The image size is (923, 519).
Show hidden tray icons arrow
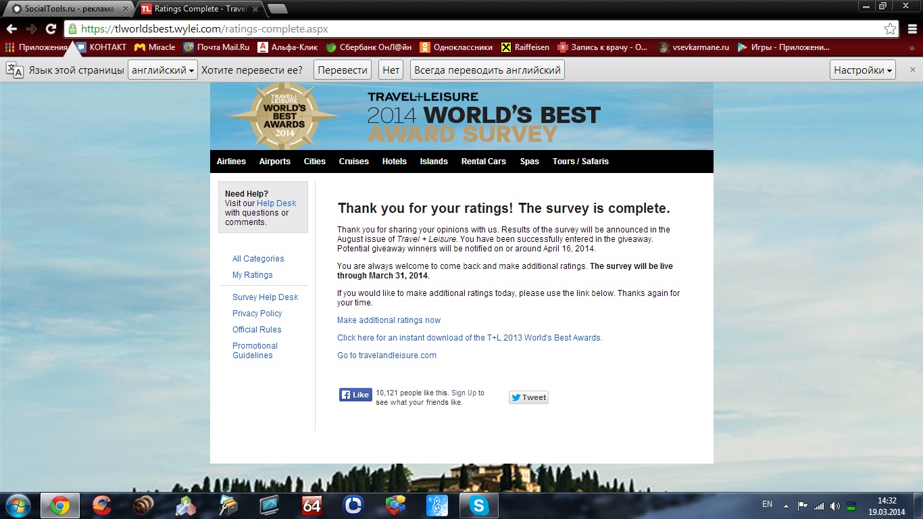786,505
